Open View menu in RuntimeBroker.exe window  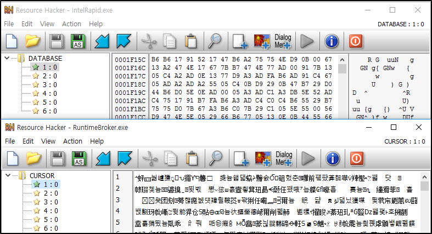pos(48,141)
